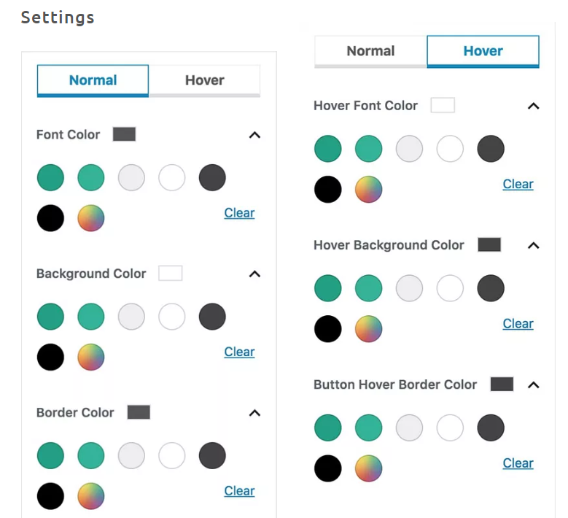
Task: Open custom color picker under Hover Background Color
Action: coord(368,329)
